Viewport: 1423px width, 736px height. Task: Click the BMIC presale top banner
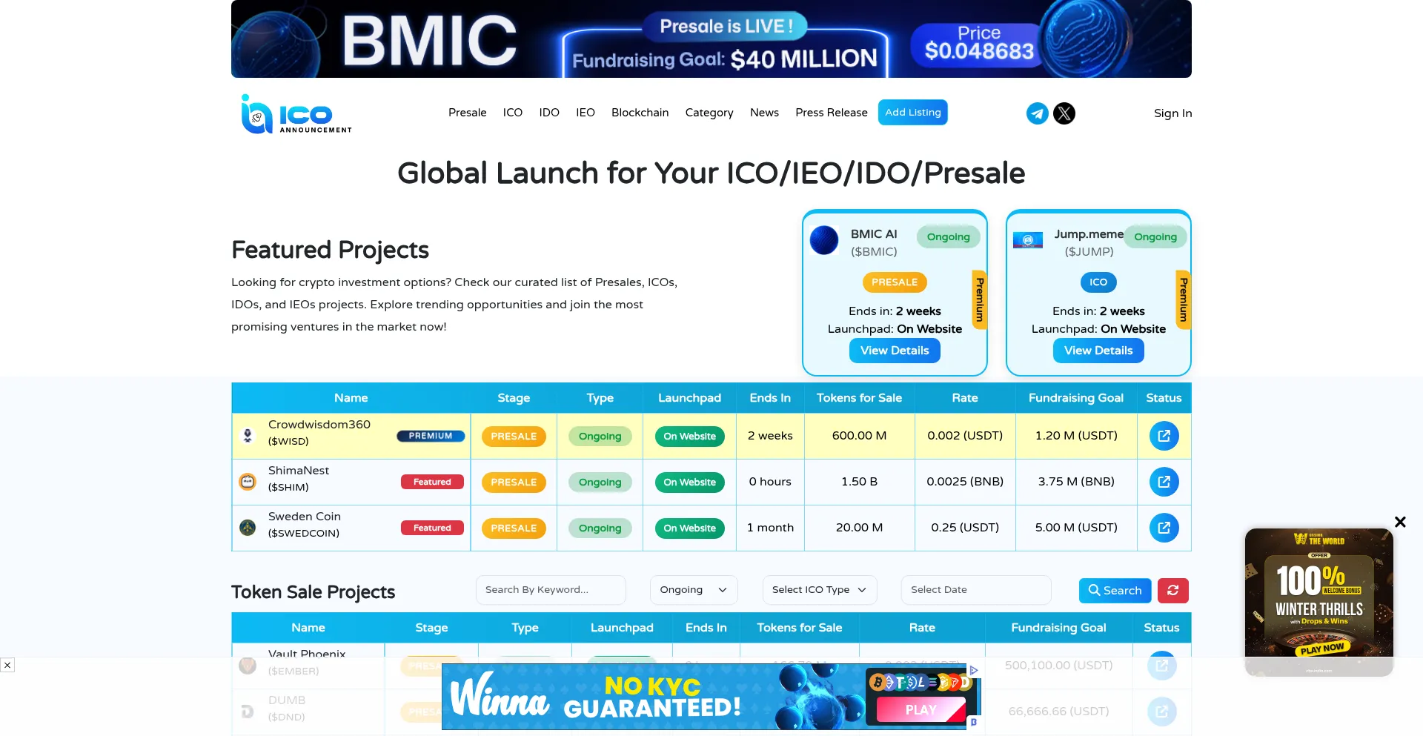click(x=711, y=39)
